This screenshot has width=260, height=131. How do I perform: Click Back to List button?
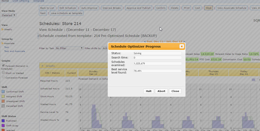tap(47, 8)
